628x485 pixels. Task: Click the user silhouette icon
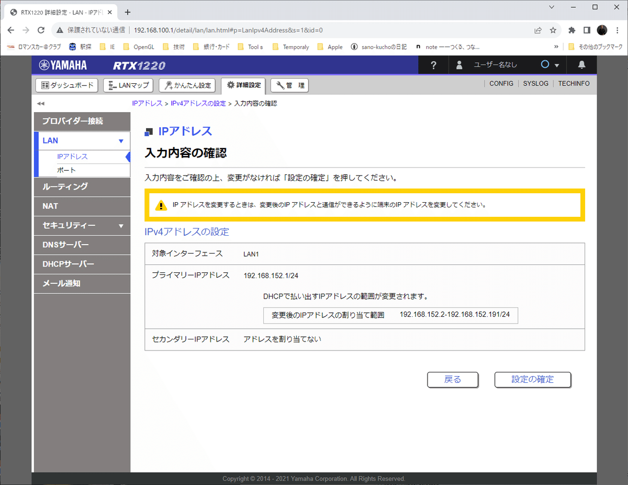point(459,65)
